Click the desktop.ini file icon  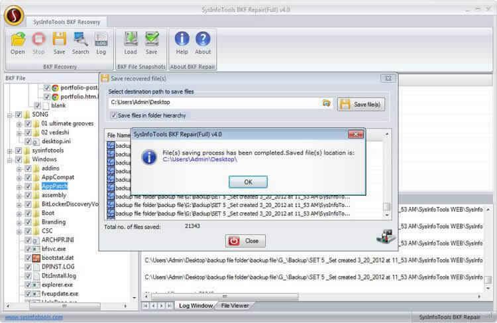click(36, 141)
